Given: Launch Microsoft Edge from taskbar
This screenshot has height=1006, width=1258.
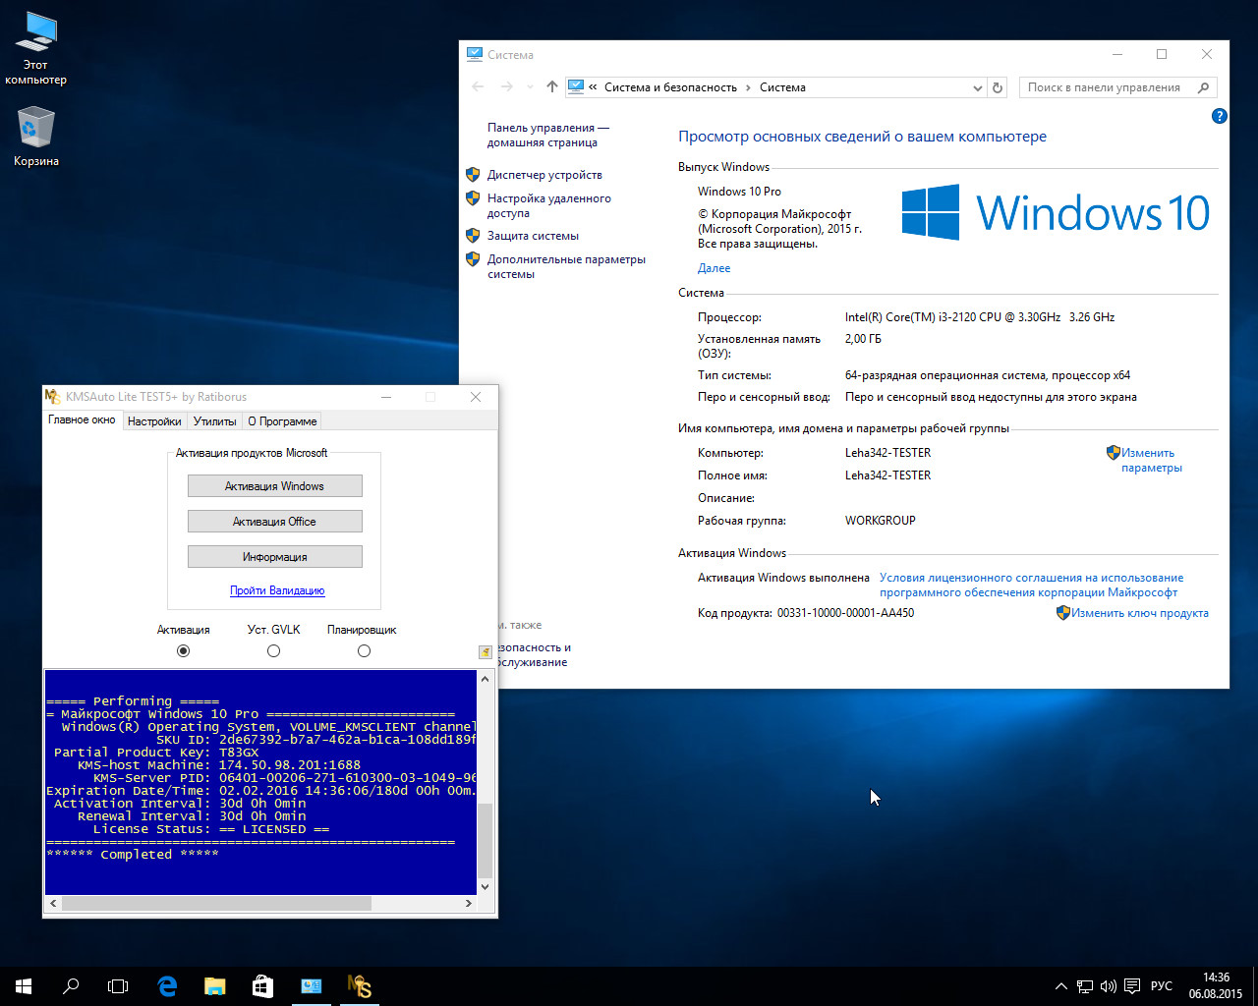Looking at the screenshot, I should tap(167, 986).
